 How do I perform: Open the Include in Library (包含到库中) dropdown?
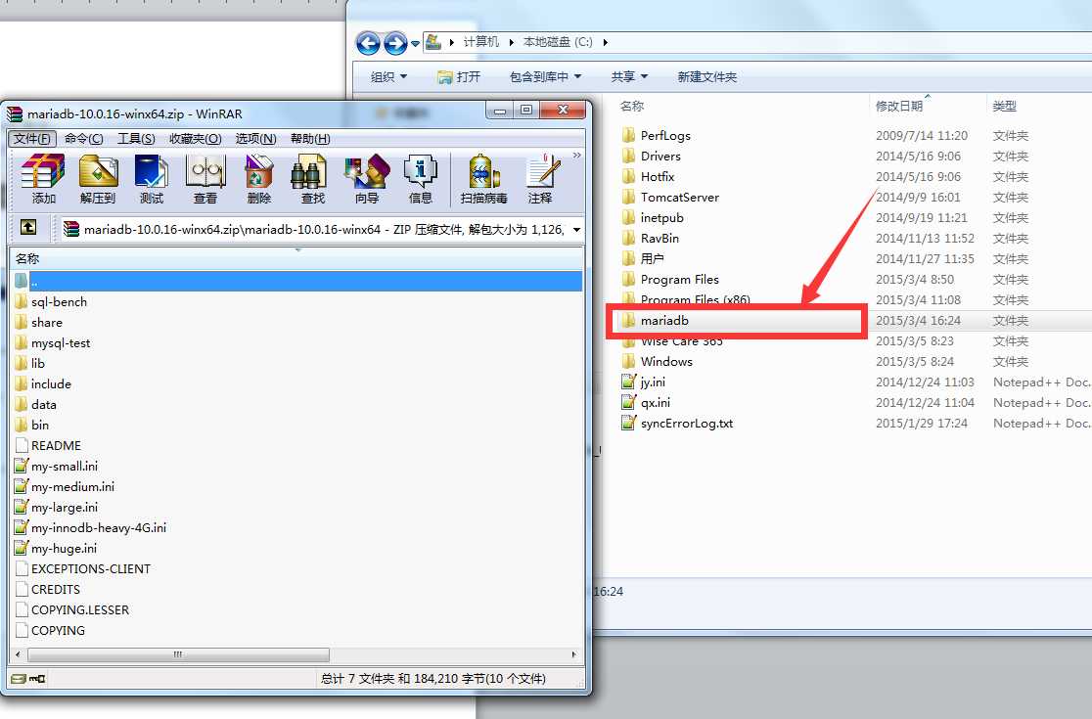(545, 76)
